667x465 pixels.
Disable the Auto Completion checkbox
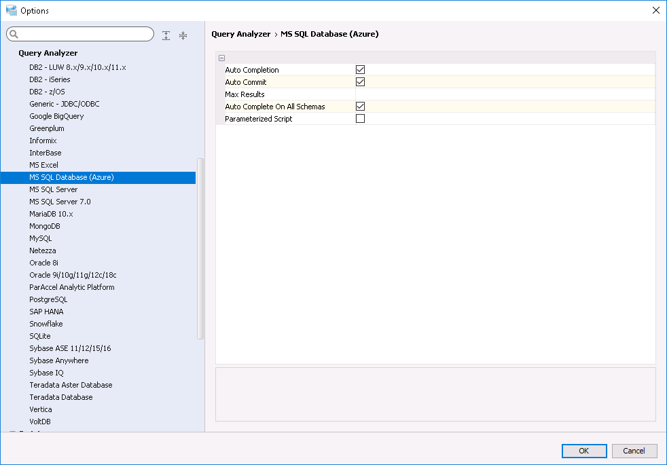tap(361, 70)
